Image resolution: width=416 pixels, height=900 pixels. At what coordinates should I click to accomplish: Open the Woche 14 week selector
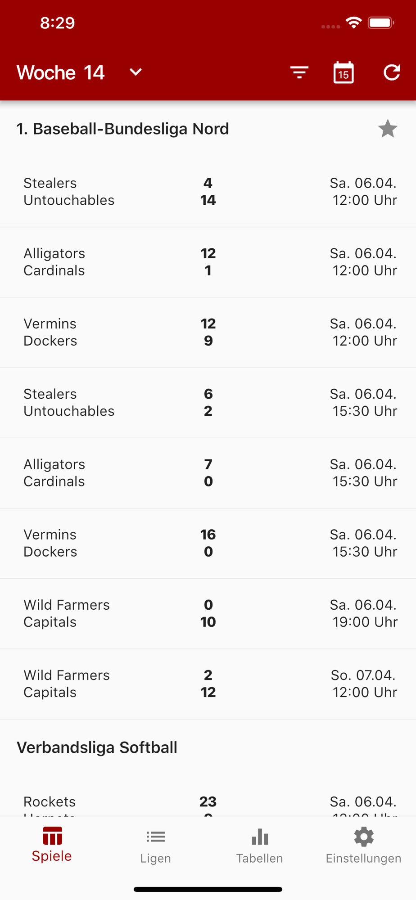tap(61, 72)
